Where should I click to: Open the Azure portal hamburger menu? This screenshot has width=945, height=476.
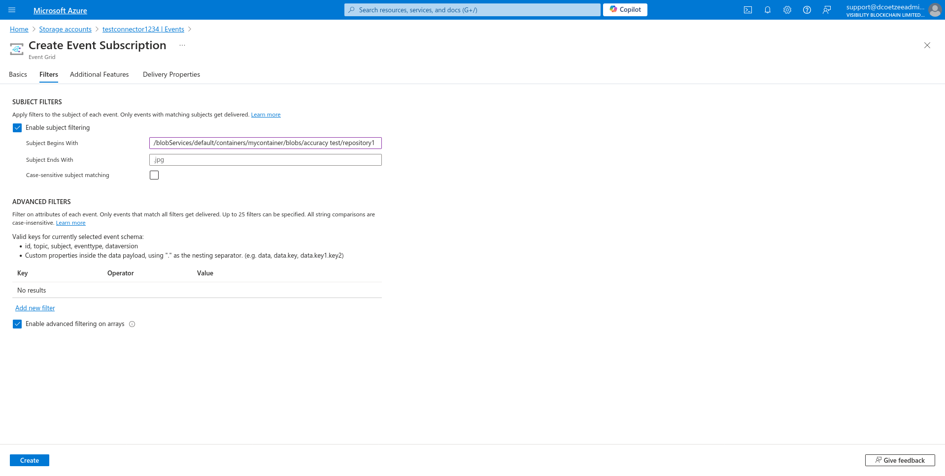(x=12, y=10)
